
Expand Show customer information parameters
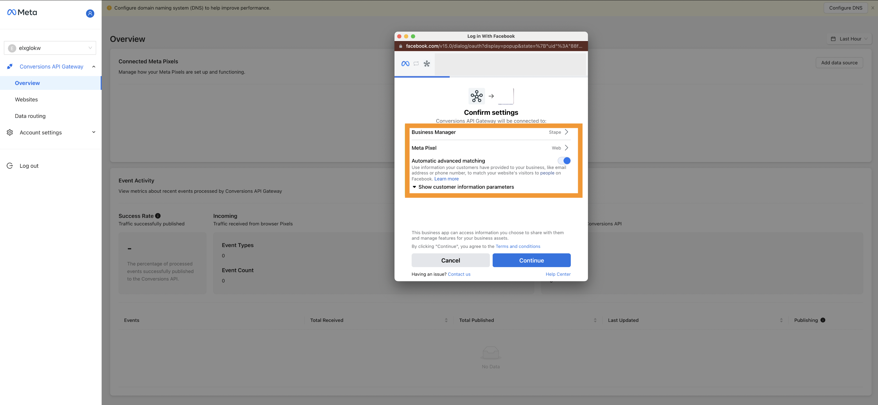(463, 187)
